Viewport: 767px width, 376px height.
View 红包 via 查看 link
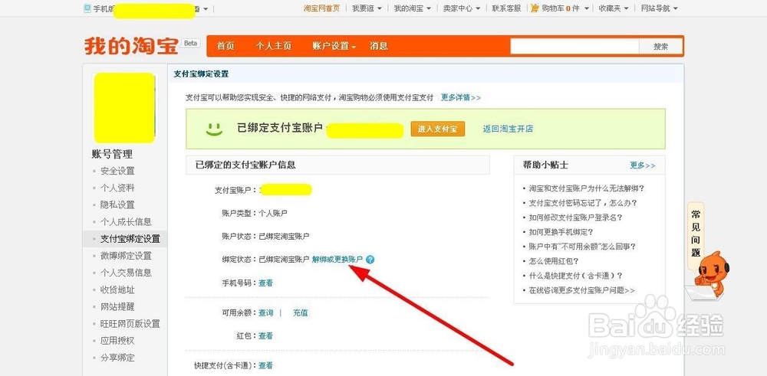pyautogui.click(x=265, y=336)
